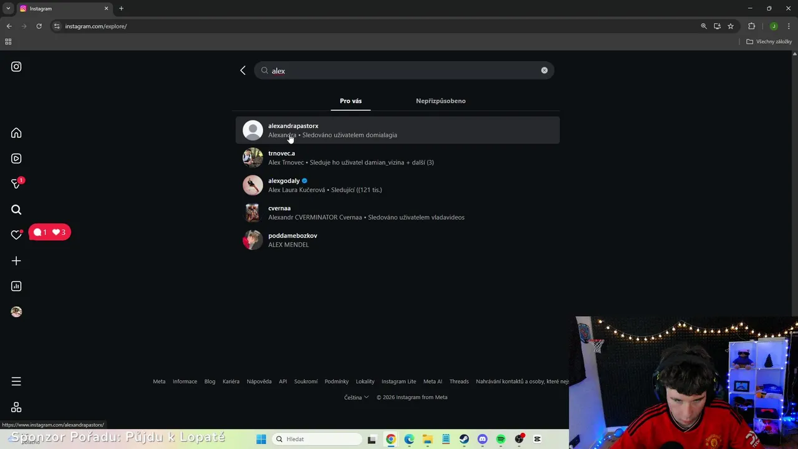
Task: Reload the page with the refresh icon
Action: coord(39,26)
